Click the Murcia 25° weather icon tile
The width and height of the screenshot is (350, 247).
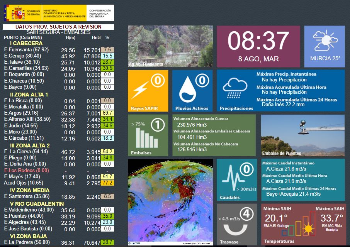325,46
